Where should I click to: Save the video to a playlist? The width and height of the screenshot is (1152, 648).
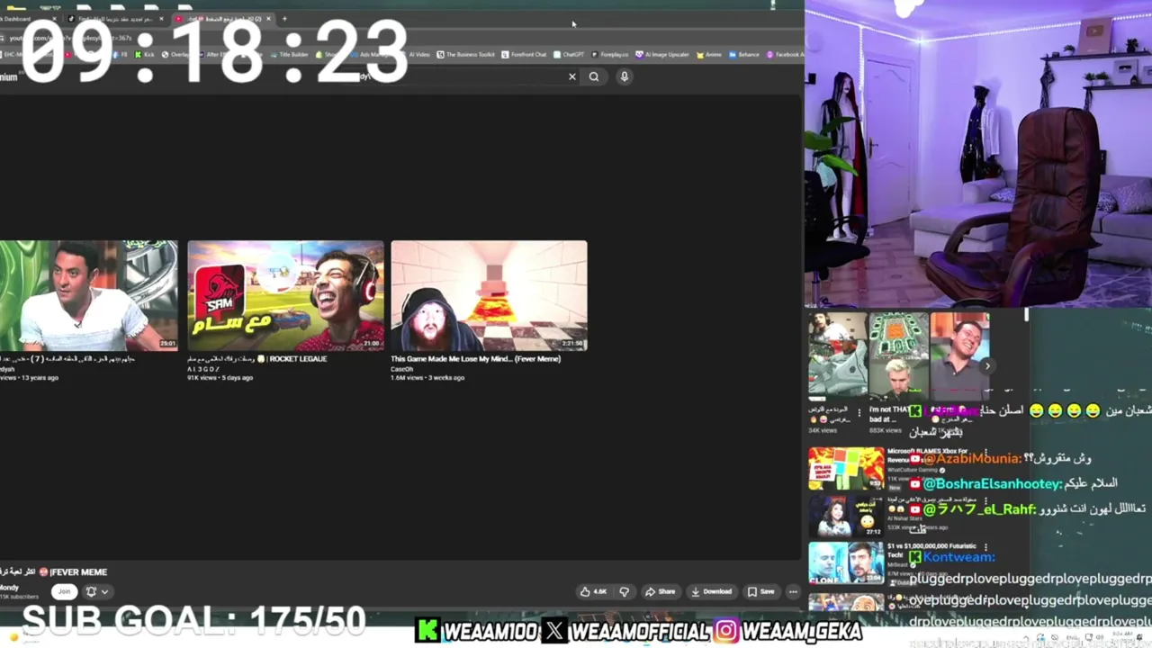pos(761,591)
